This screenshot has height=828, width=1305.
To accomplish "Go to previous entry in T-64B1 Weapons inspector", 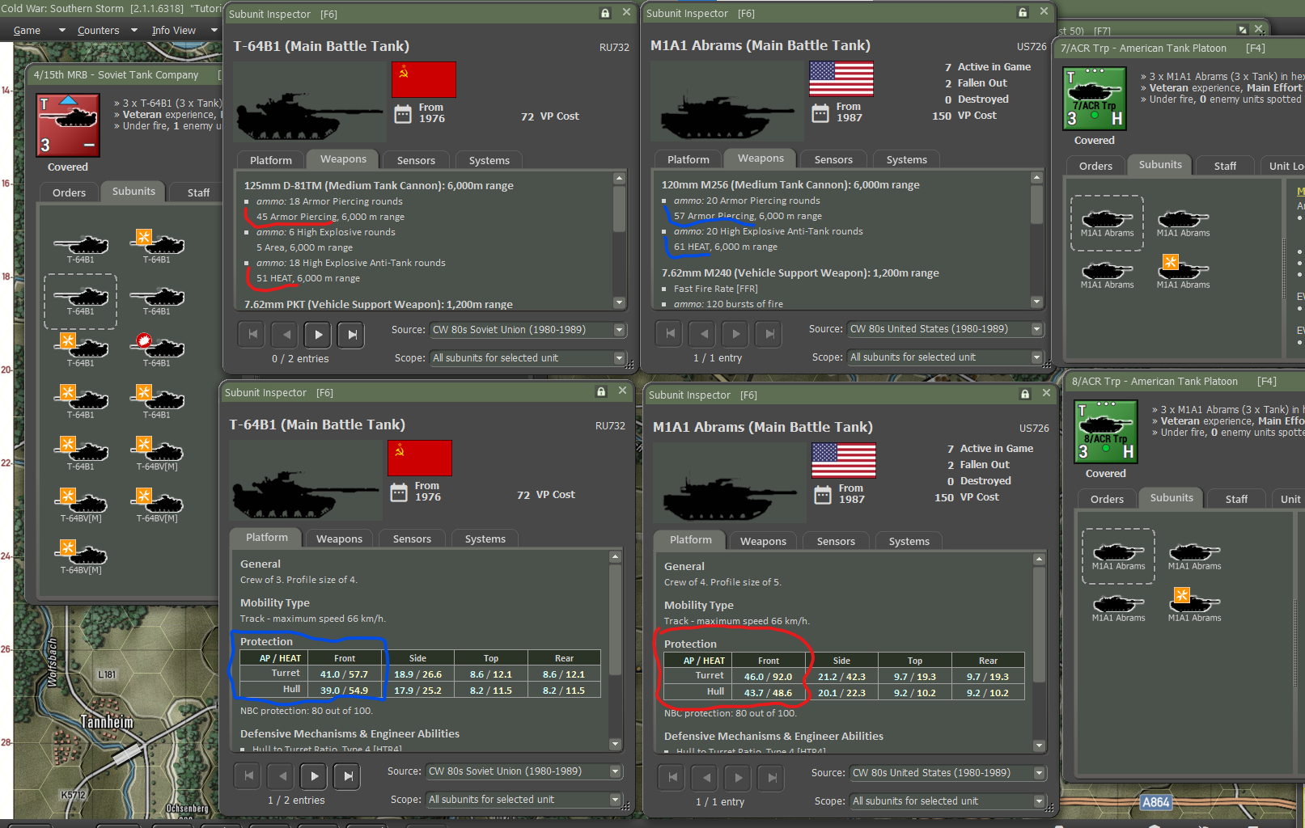I will coord(286,334).
